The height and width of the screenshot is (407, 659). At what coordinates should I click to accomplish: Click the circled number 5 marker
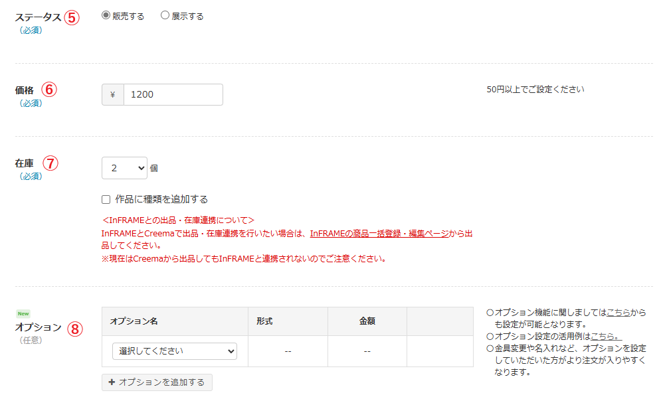pos(72,18)
